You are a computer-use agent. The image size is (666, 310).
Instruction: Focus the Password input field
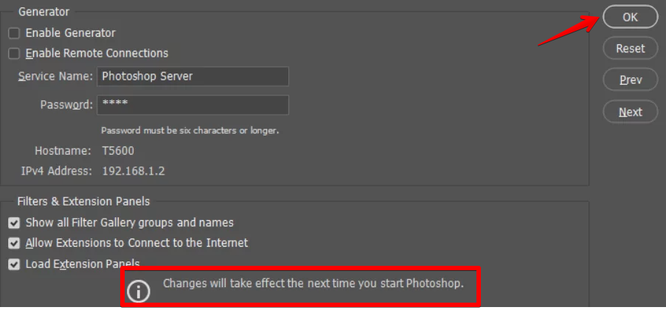pyautogui.click(x=192, y=105)
